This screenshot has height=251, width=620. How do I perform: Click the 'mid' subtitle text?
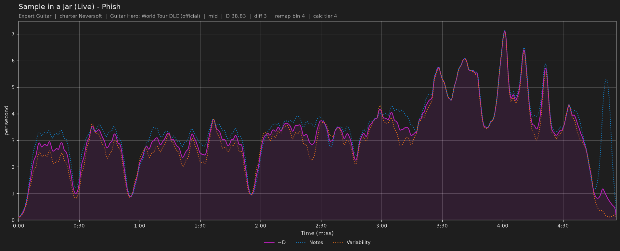click(x=213, y=16)
